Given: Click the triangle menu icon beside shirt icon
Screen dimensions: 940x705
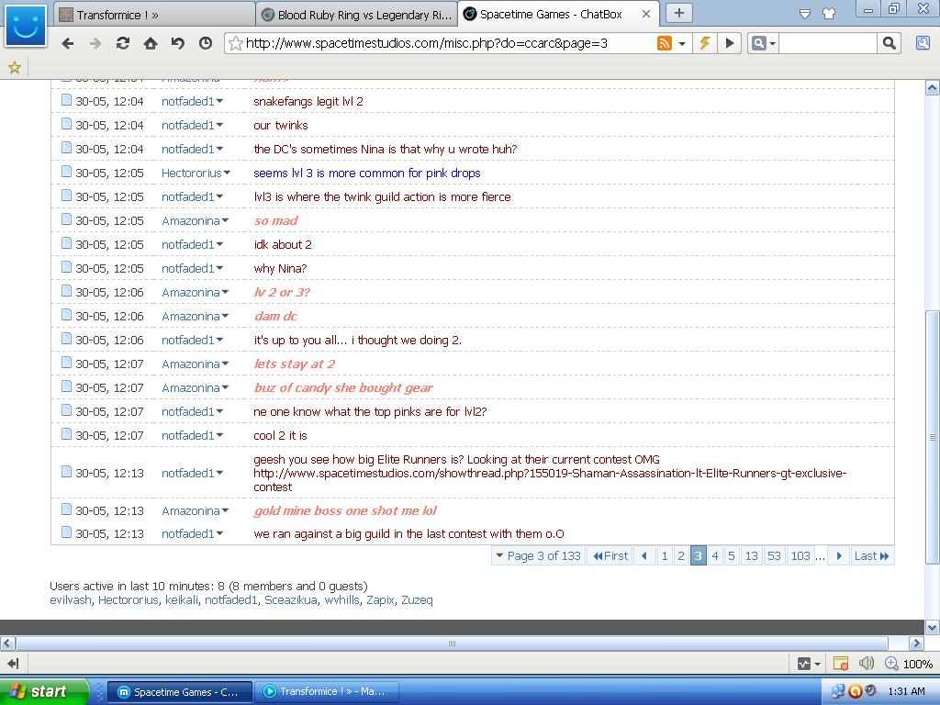Looking at the screenshot, I should pos(805,14).
